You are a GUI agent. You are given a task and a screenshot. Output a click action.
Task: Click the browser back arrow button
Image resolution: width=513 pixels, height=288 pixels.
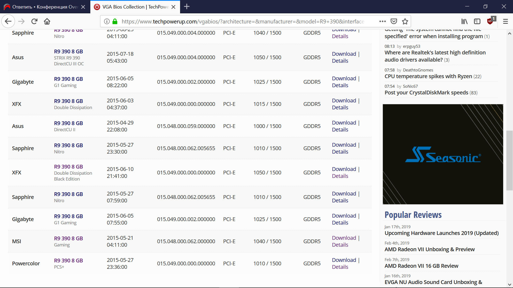point(8,21)
